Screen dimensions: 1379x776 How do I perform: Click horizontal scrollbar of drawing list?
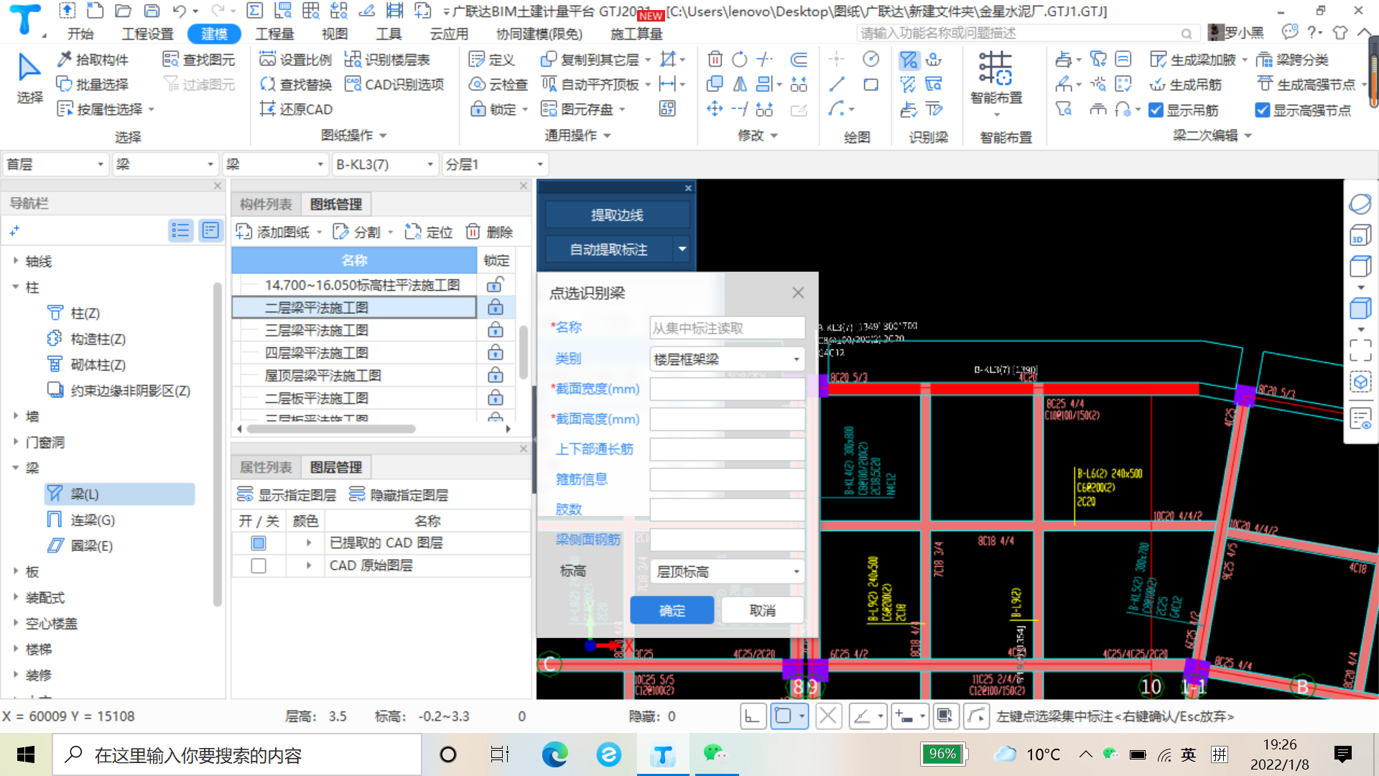click(331, 429)
